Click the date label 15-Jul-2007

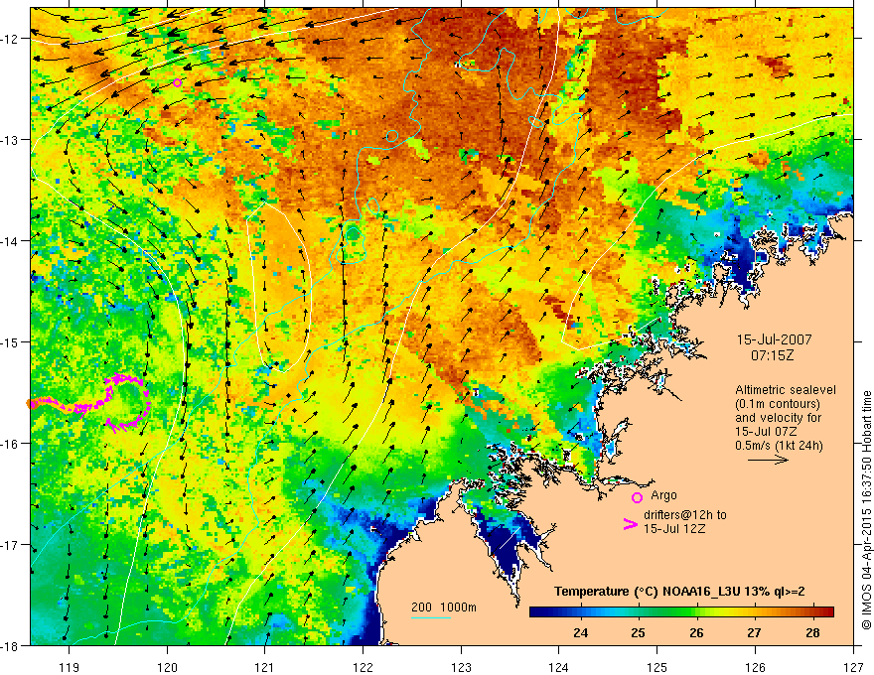(775, 339)
